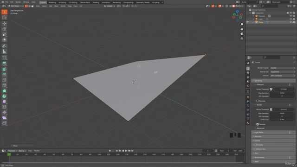
Task: Expand the Curves panel
Action: [x=273, y=141]
